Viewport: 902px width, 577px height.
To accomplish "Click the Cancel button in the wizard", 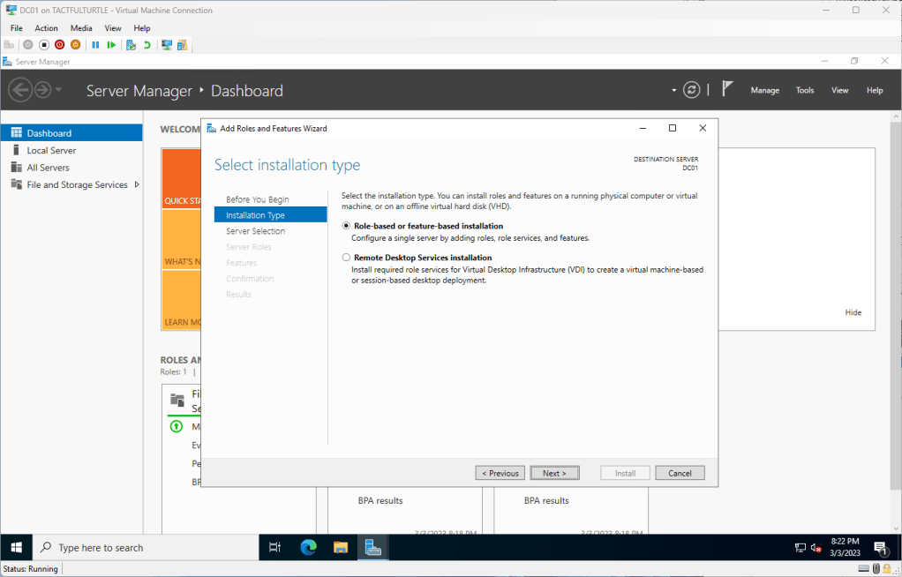I will click(680, 473).
